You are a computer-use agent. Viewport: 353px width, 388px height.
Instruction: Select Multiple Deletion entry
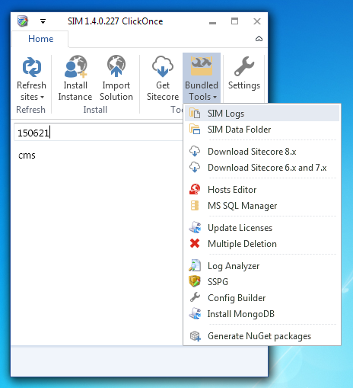pyautogui.click(x=262, y=244)
